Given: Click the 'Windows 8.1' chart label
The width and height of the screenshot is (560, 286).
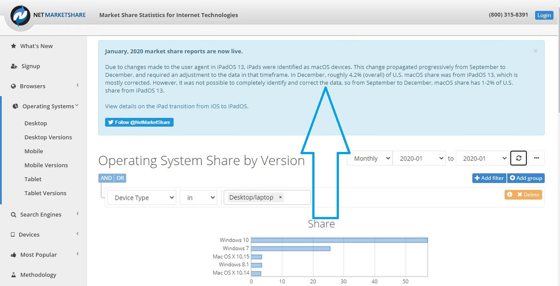Looking at the screenshot, I should pos(234,265).
